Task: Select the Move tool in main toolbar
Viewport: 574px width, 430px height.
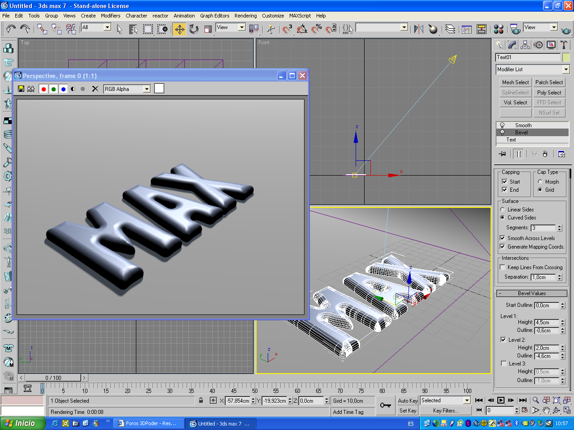Action: (x=179, y=30)
